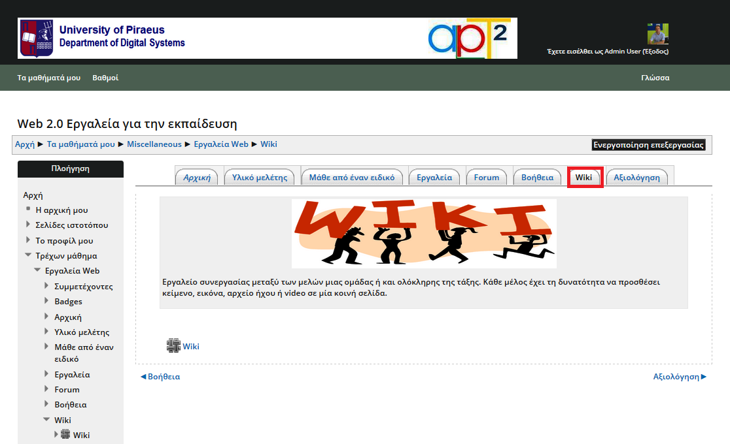Collapse the Εργαλεία Web tree arrow

tap(38, 270)
